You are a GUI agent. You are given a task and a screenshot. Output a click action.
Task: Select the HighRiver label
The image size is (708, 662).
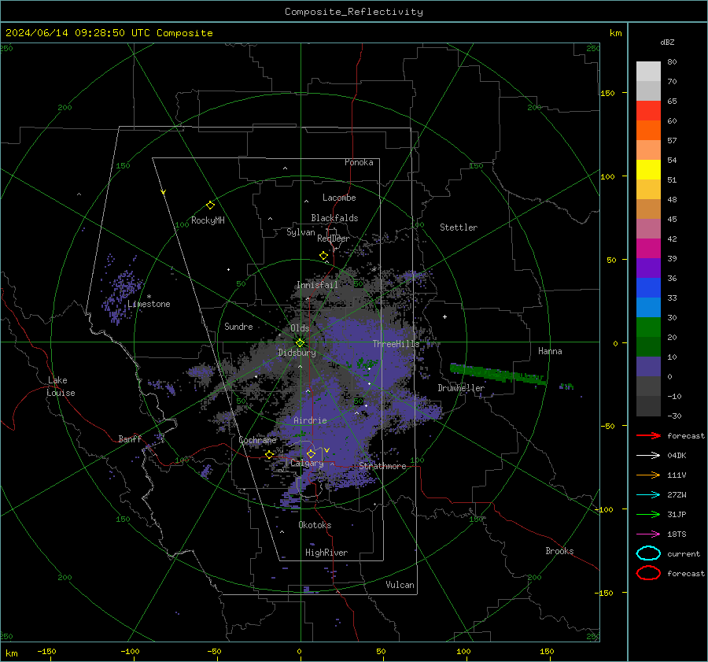(x=326, y=553)
